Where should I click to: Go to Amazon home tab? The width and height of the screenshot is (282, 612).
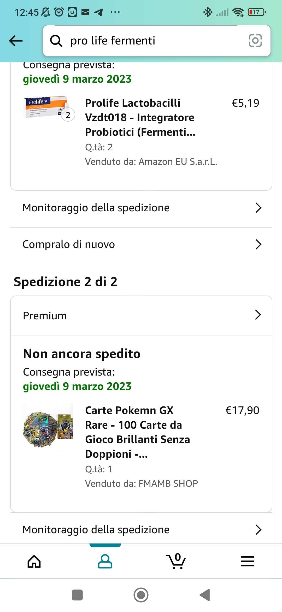click(x=34, y=561)
